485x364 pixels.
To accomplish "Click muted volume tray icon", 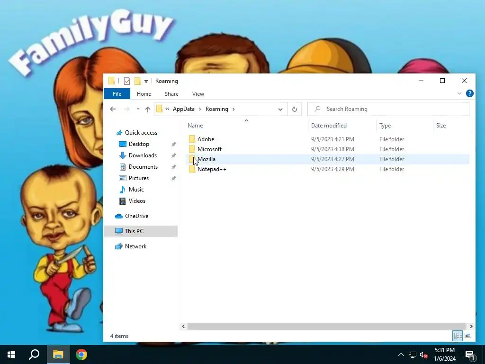I will [x=424, y=355].
